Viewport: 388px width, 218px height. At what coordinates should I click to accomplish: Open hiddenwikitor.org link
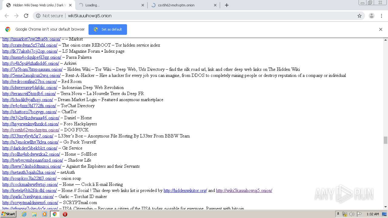185,190
